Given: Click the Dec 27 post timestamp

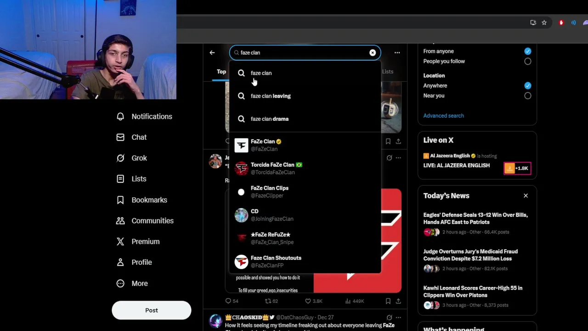Looking at the screenshot, I should 325,317.
